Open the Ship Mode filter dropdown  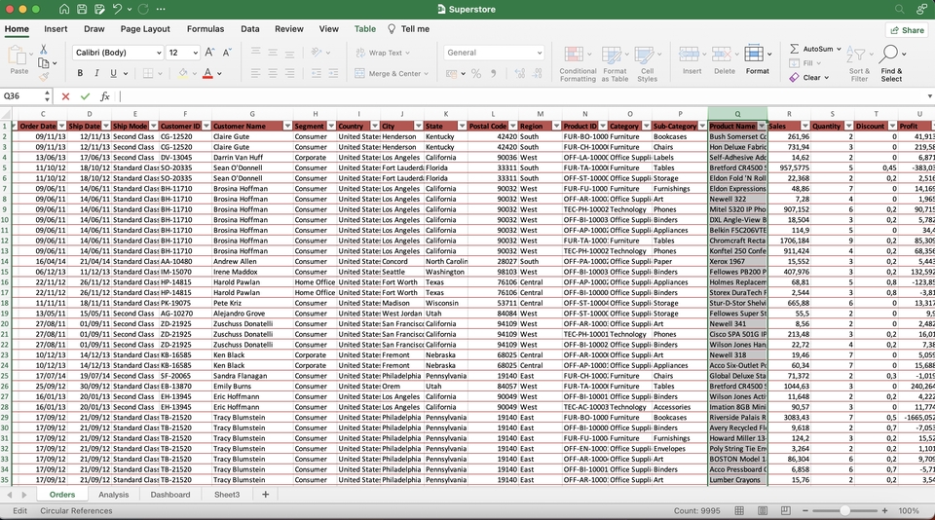(x=153, y=126)
